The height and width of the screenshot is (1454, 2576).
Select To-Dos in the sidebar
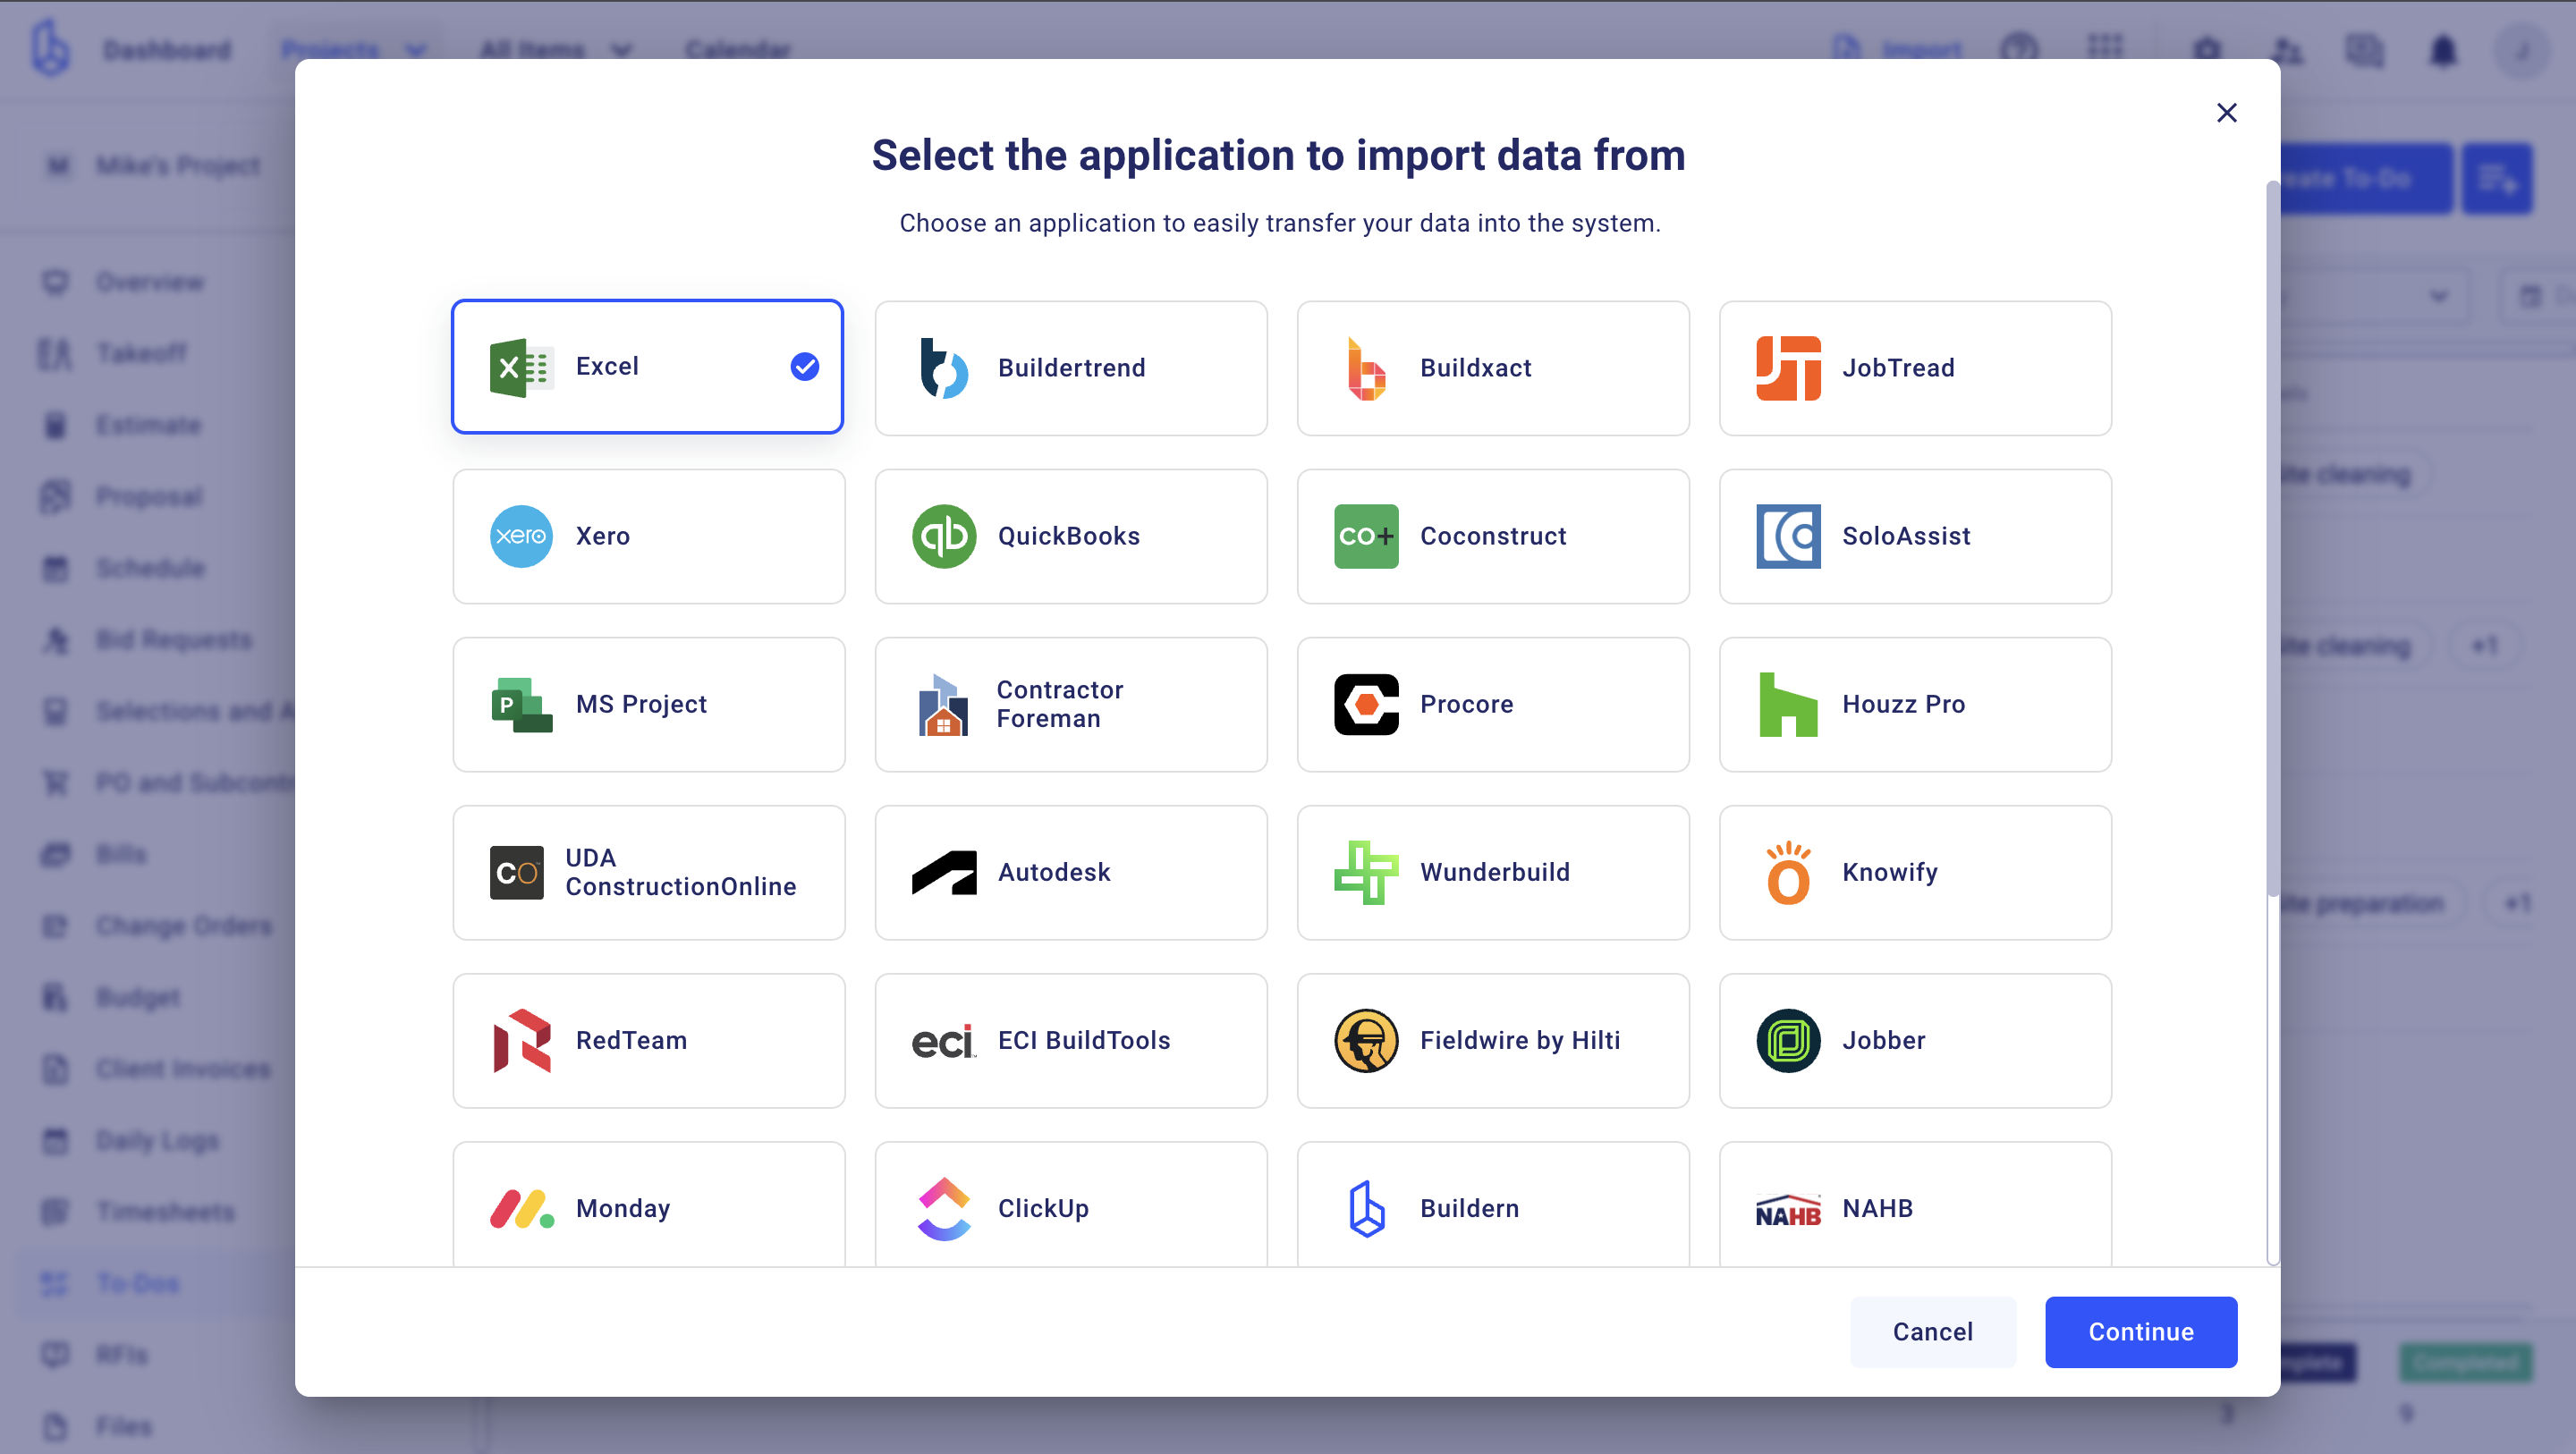(x=138, y=1283)
